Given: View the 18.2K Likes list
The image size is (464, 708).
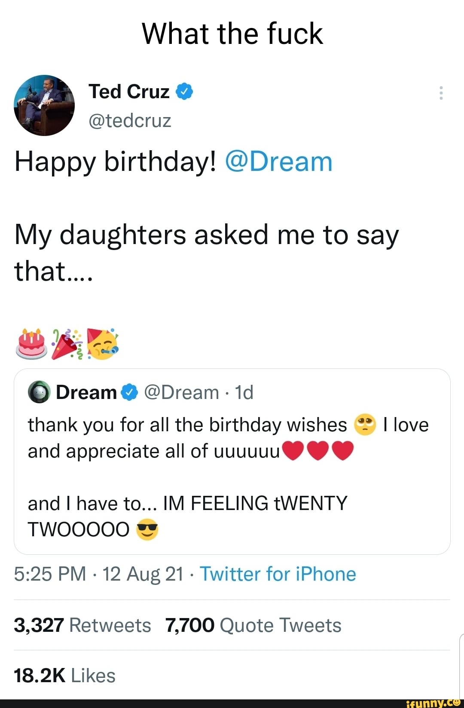Looking at the screenshot, I should tap(65, 676).
